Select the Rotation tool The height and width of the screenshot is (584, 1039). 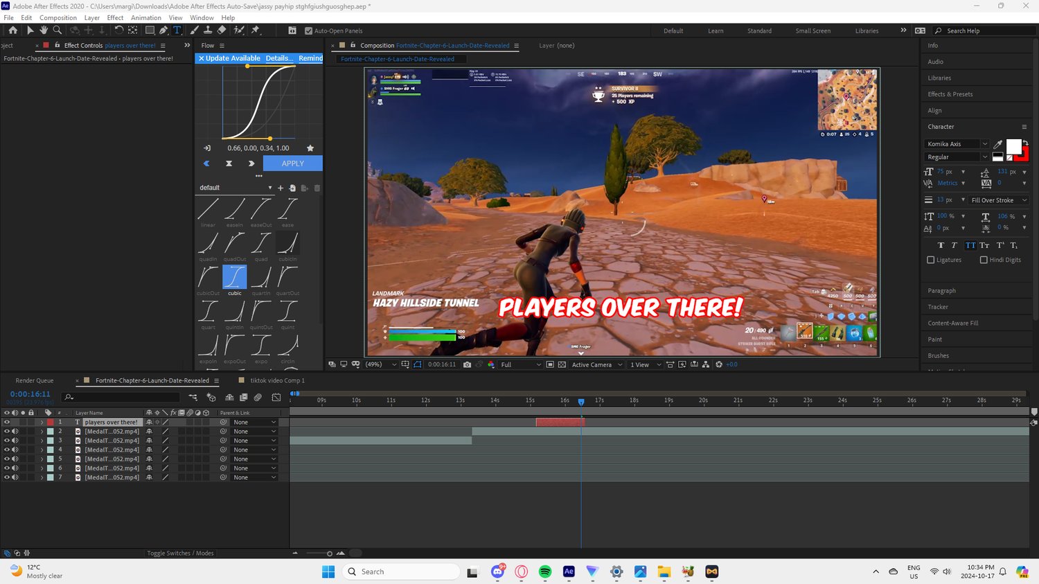pos(118,30)
